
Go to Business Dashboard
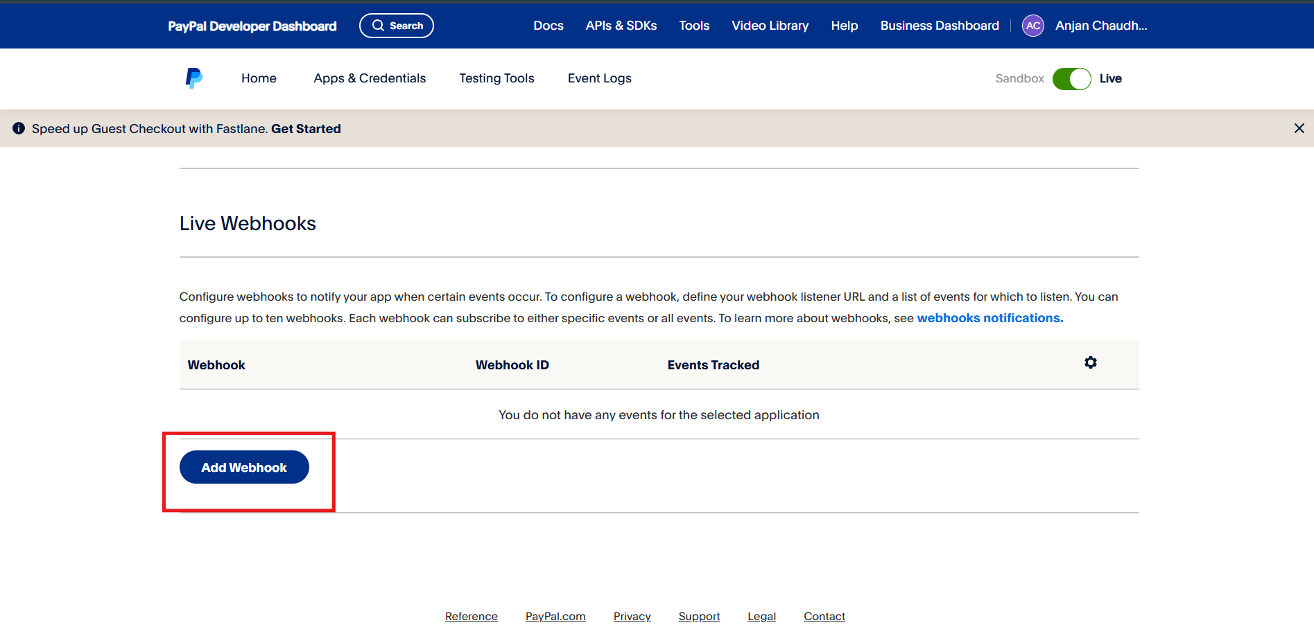939,26
